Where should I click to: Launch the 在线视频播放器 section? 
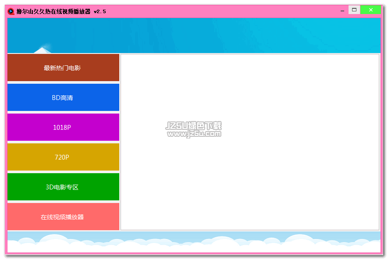coord(63,217)
